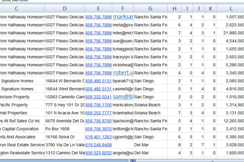Select address cell 12063 Caminito Cam

point(65,97)
